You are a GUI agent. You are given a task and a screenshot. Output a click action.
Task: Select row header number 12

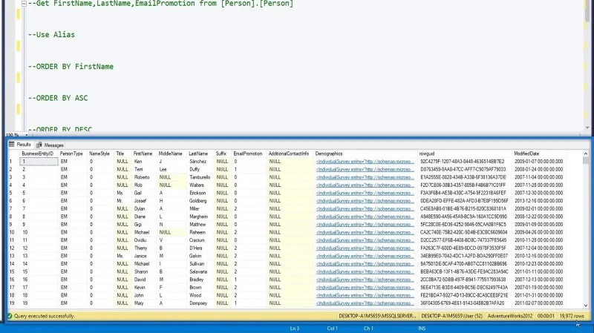[13, 248]
